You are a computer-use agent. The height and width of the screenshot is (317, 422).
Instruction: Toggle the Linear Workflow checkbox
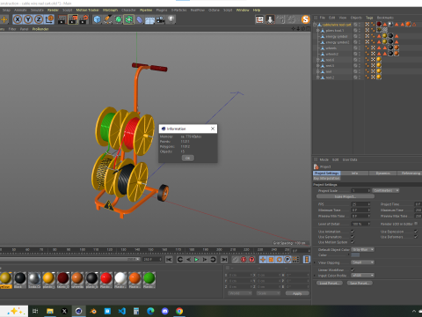point(353,269)
